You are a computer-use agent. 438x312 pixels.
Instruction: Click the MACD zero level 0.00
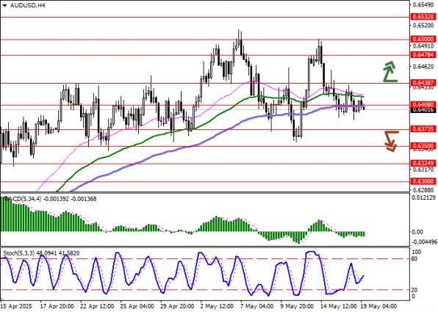point(418,232)
